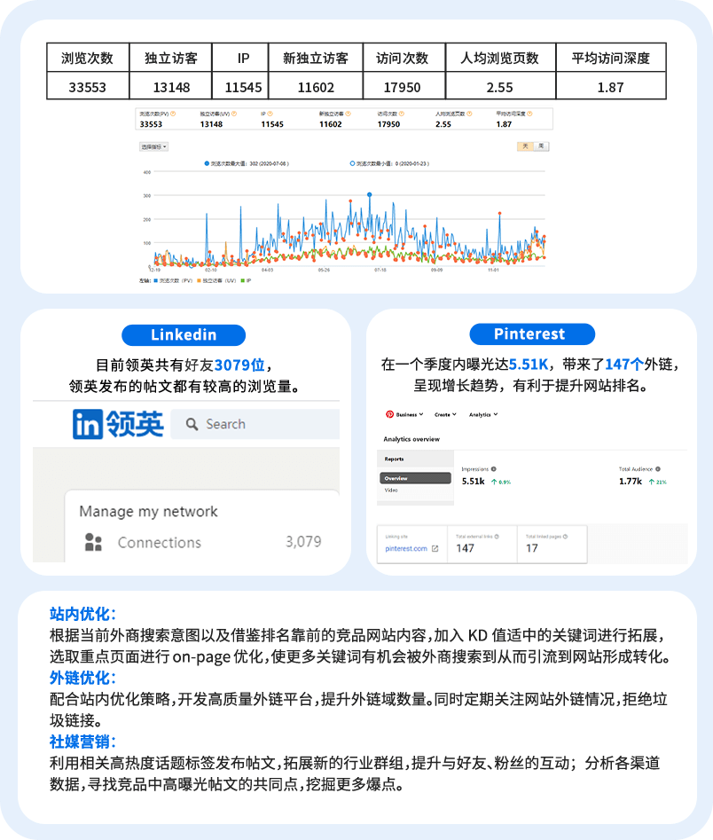Select Video in Reports sidebar
Image resolution: width=713 pixels, height=840 pixels.
[x=391, y=491]
